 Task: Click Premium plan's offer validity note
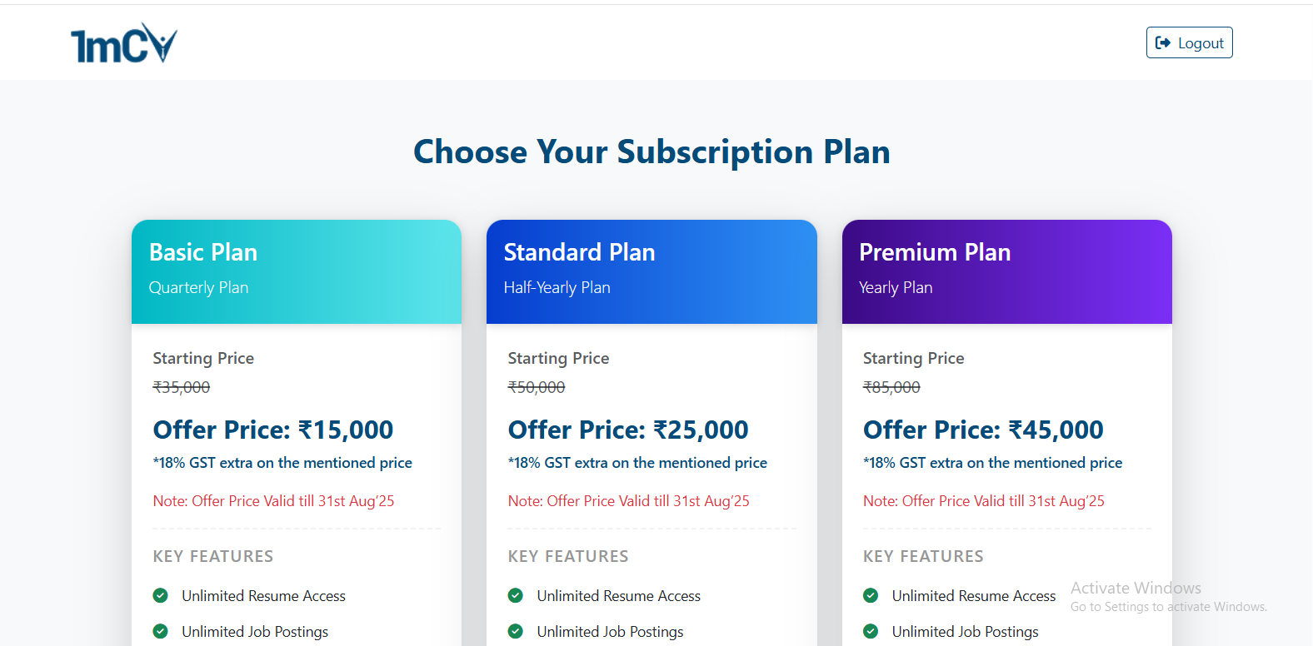pyautogui.click(x=984, y=501)
